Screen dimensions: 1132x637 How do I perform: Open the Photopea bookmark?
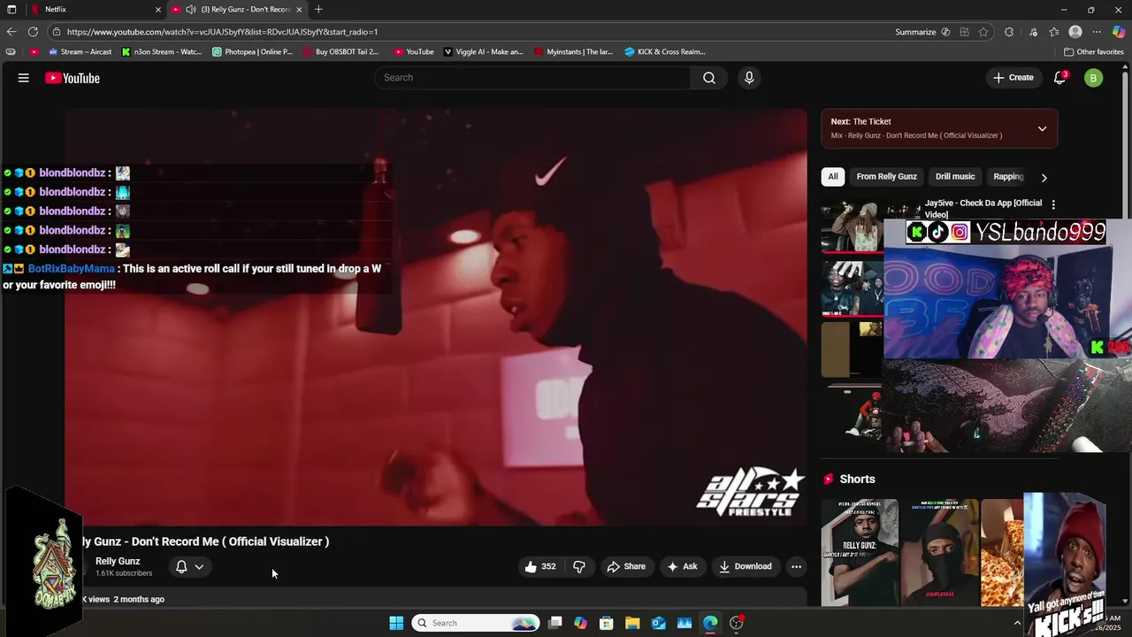[252, 51]
